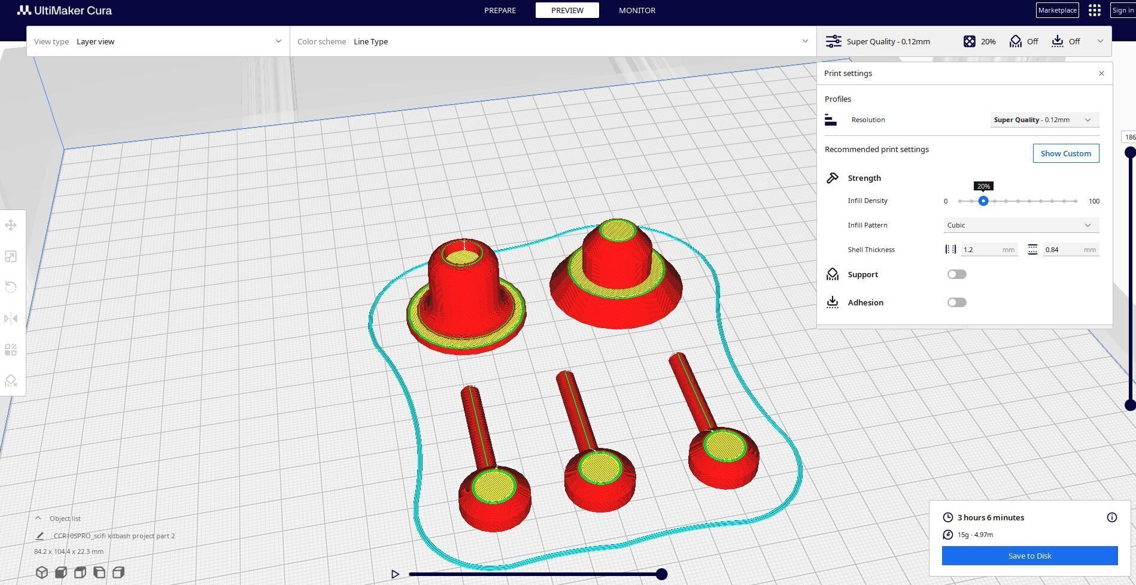Switch to the PREVIEW stage
The image size is (1136, 585).
[567, 10]
